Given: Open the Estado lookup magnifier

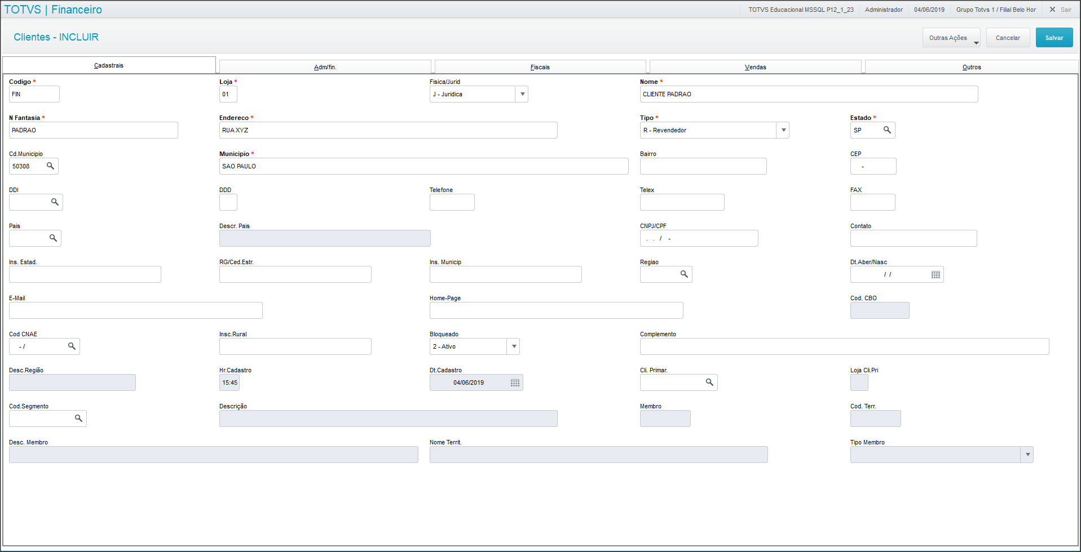Looking at the screenshot, I should pos(887,130).
